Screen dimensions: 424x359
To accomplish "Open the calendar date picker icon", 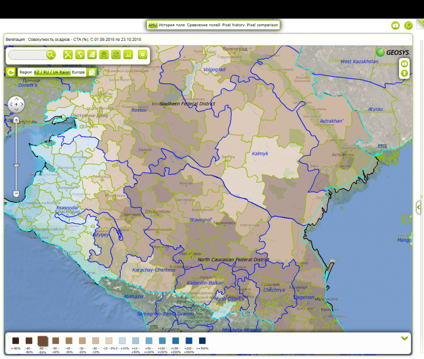I will [x=92, y=72].
